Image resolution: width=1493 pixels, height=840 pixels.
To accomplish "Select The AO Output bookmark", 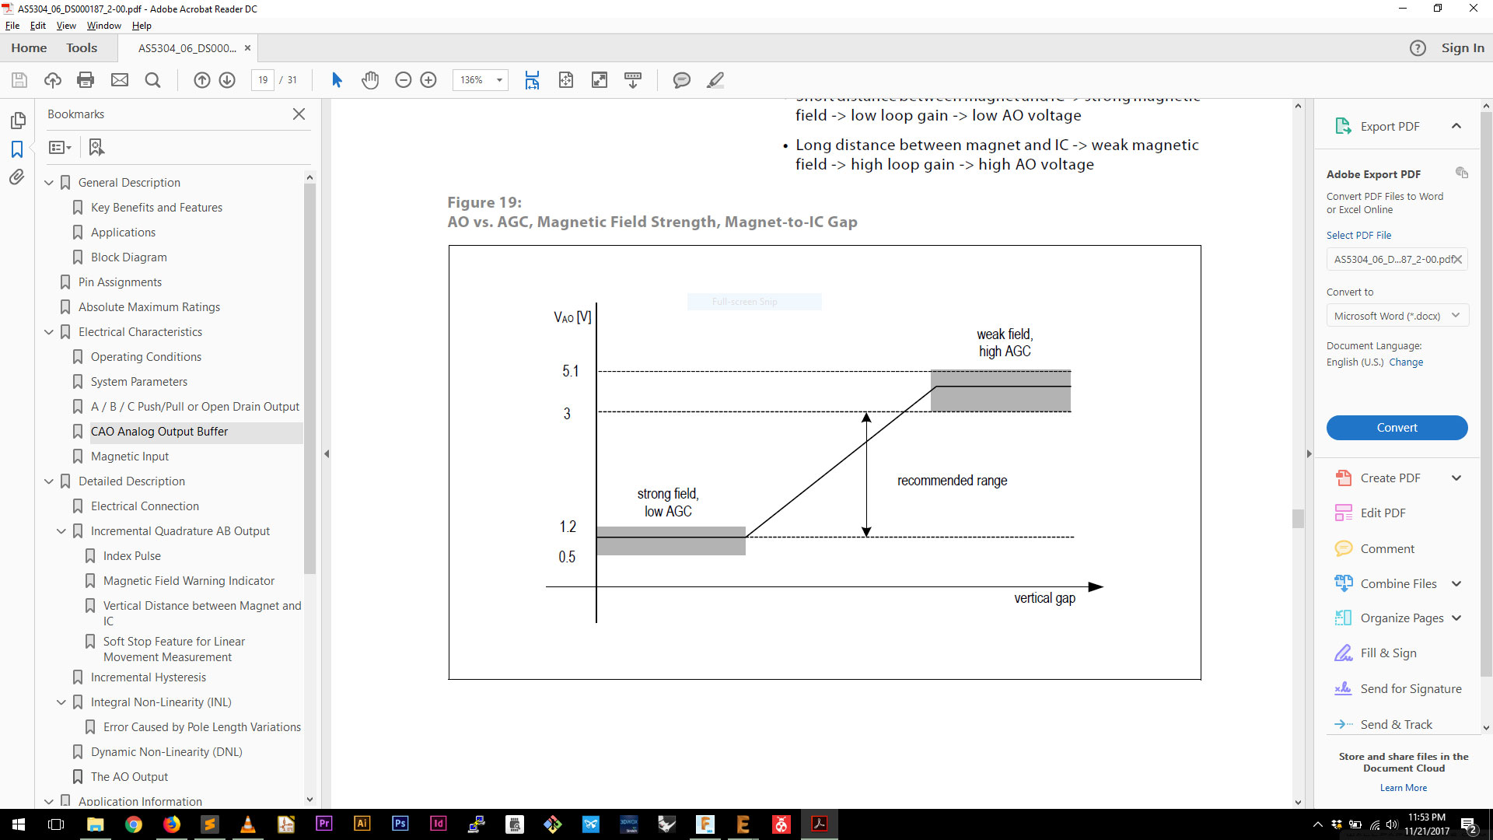I will point(129,777).
